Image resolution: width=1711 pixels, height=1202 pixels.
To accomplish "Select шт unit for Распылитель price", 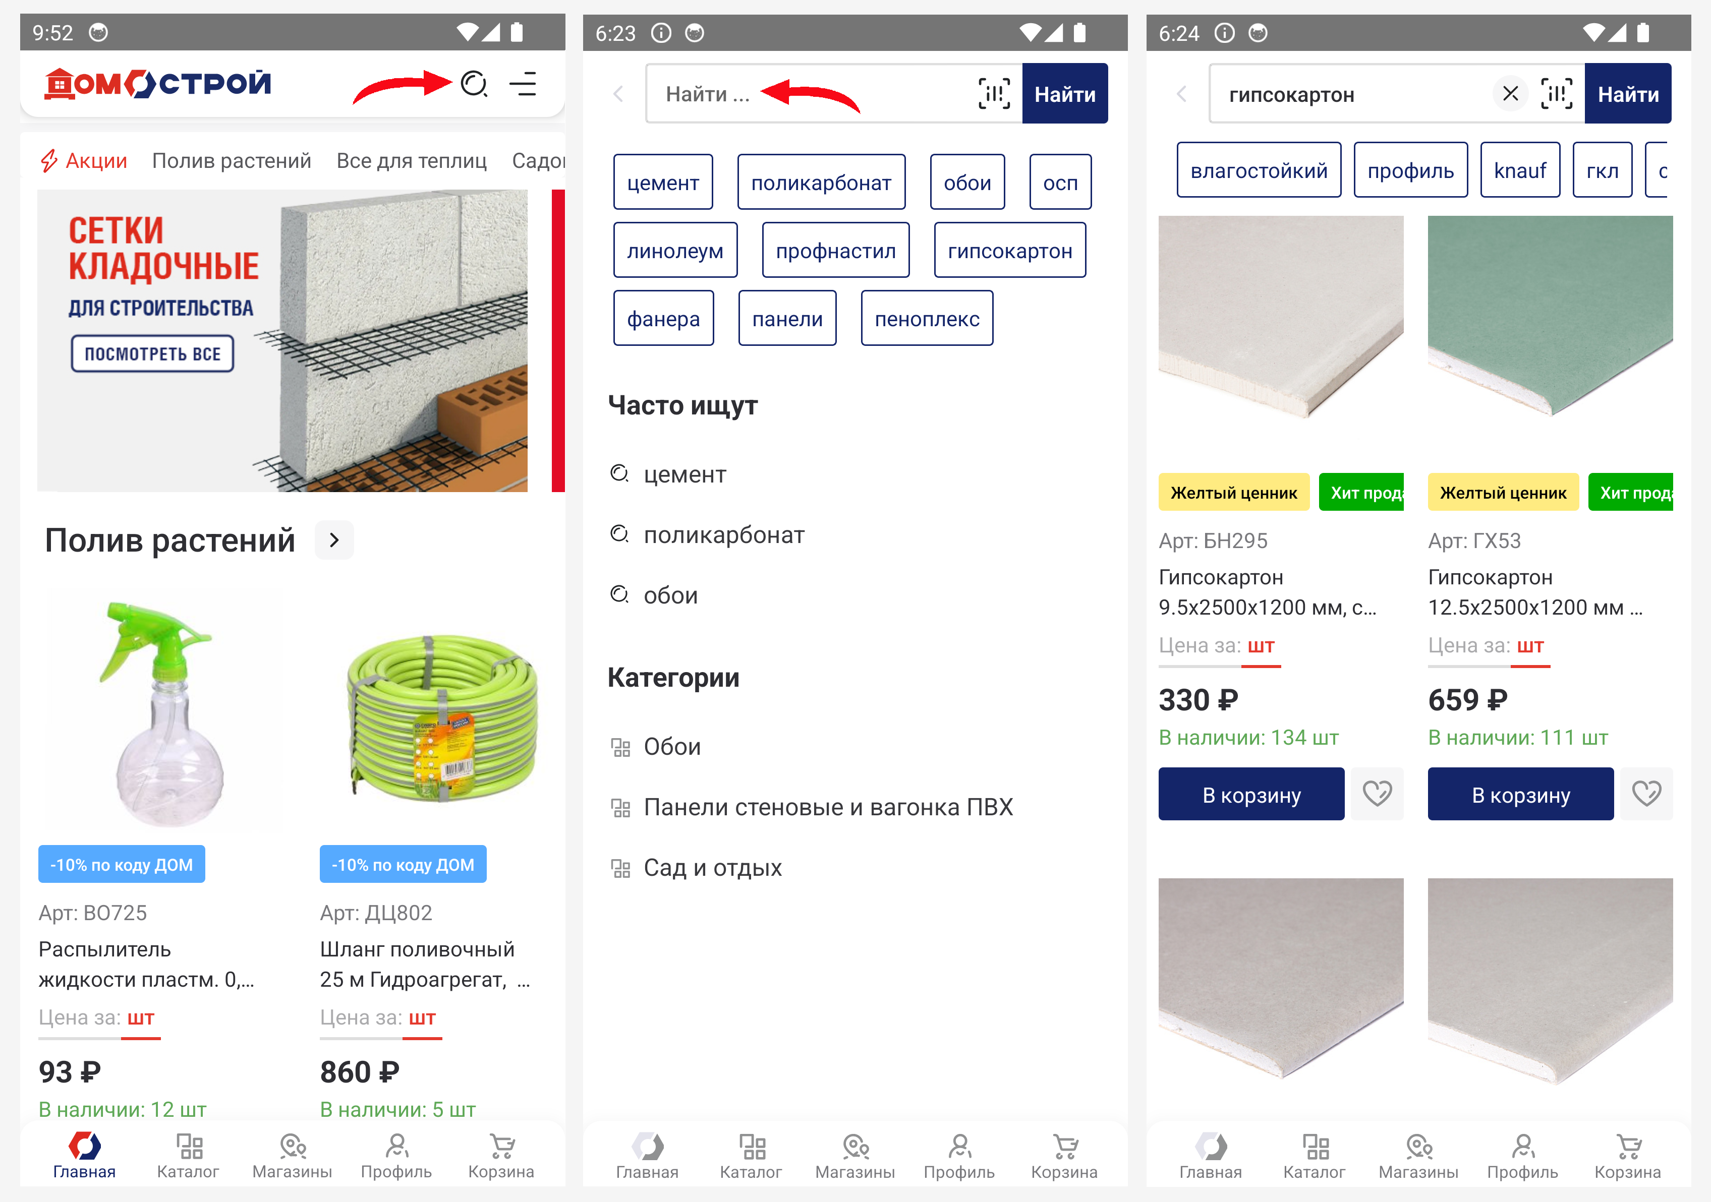I will point(141,1018).
